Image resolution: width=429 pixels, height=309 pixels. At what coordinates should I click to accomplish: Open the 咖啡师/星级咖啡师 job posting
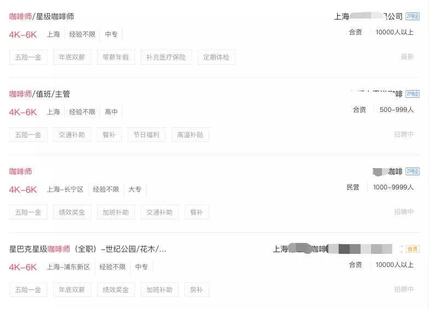tap(42, 17)
